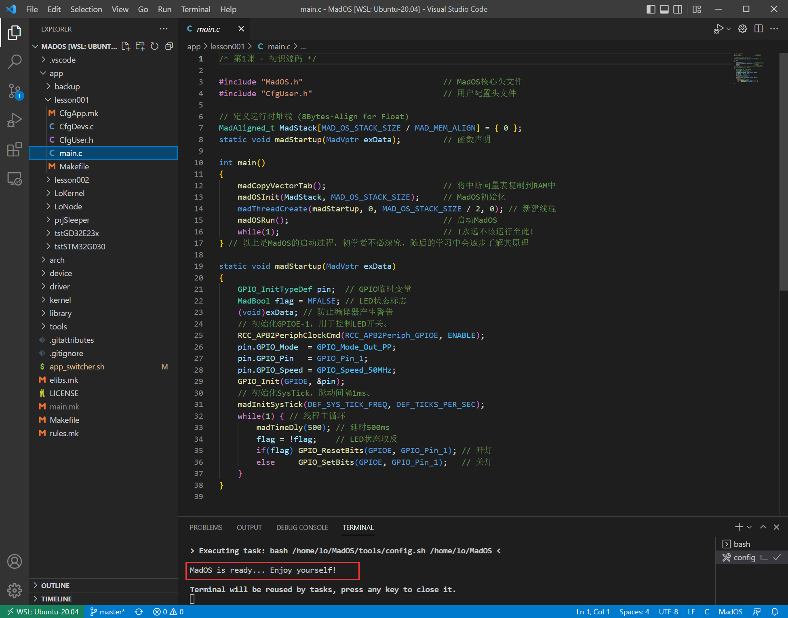
Task: Create a new folder in Explorer
Action: point(140,46)
